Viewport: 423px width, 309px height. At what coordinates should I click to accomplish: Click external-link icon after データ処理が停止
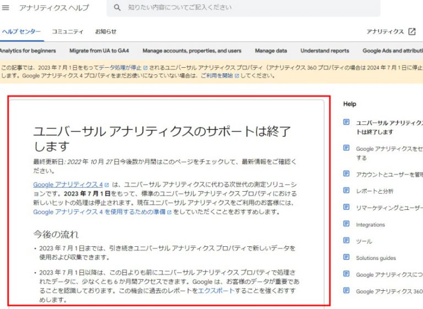tap(145, 68)
